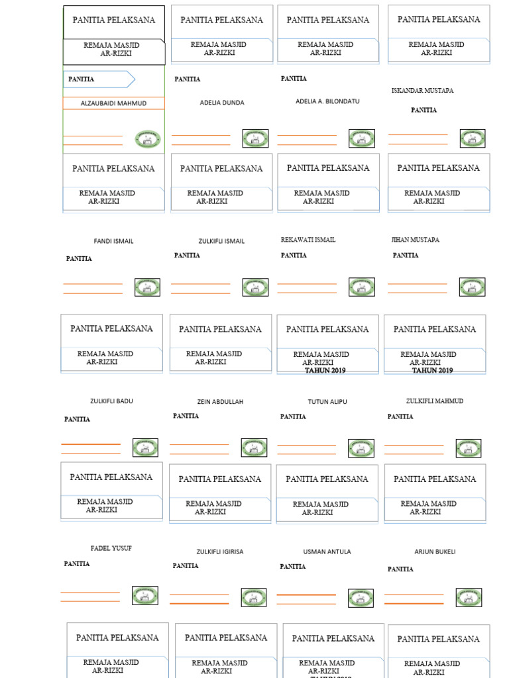Viewport: 509px width, 678px height.
Task: Select the name Zulkifli Igirisa
Action: tap(219, 552)
